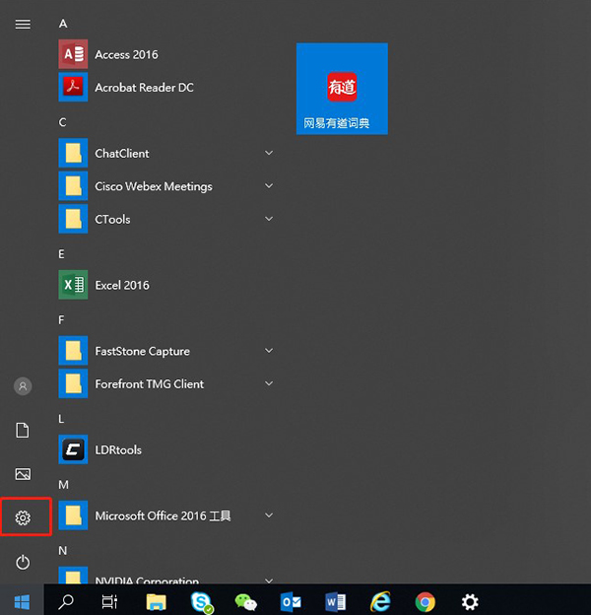Open Pictures from the Start sidebar

pos(23,474)
